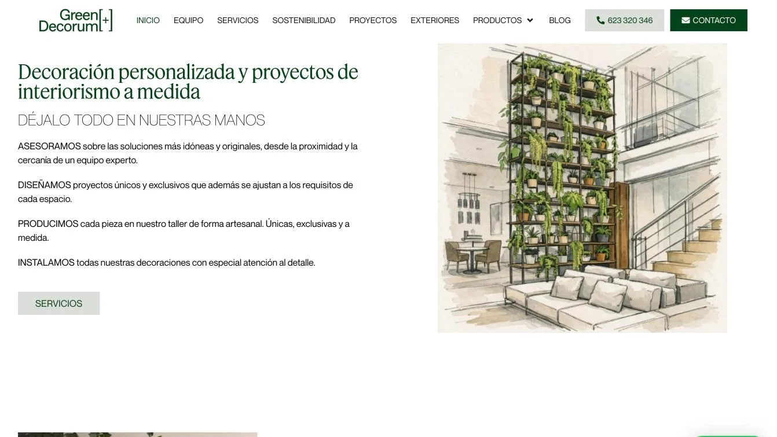This screenshot has width=777, height=437.
Task: Go to the Blog page
Action: 560,20
